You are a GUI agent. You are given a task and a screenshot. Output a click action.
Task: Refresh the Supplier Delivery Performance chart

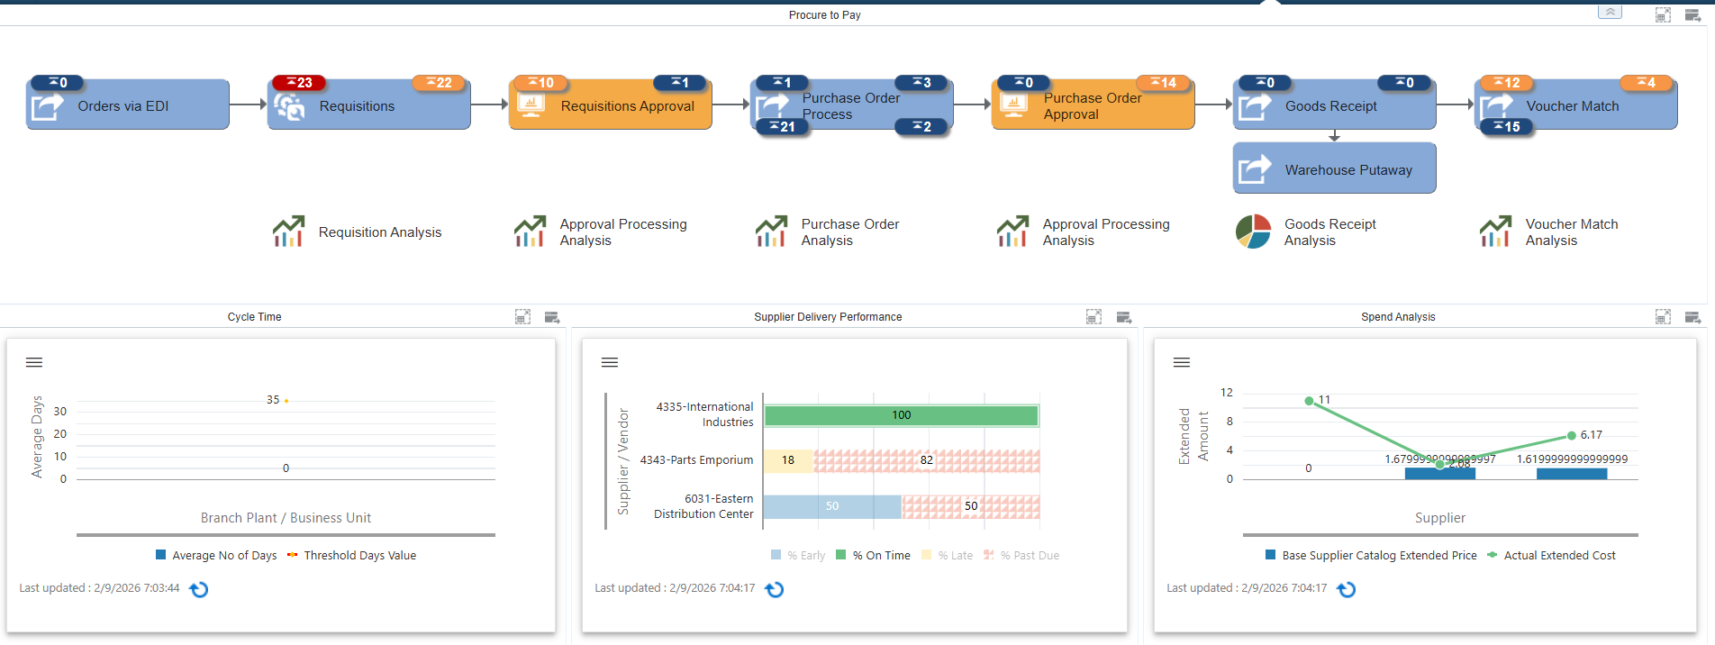point(775,589)
